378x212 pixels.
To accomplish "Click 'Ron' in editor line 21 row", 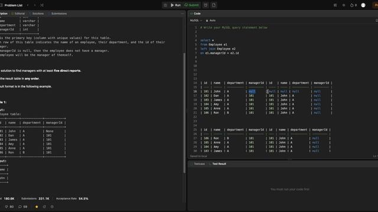I will (216, 112).
